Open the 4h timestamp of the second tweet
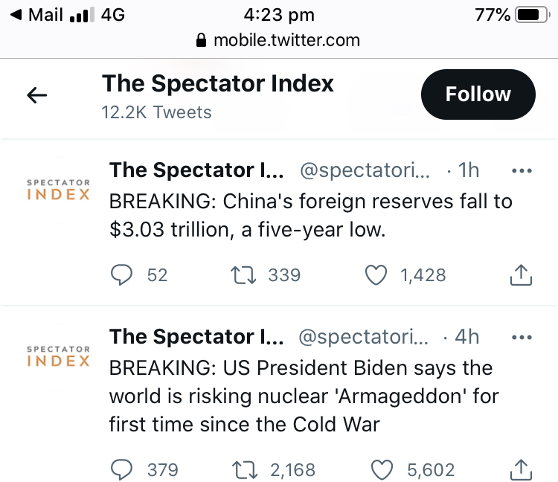Viewport: 558px width, 482px height. [x=467, y=338]
